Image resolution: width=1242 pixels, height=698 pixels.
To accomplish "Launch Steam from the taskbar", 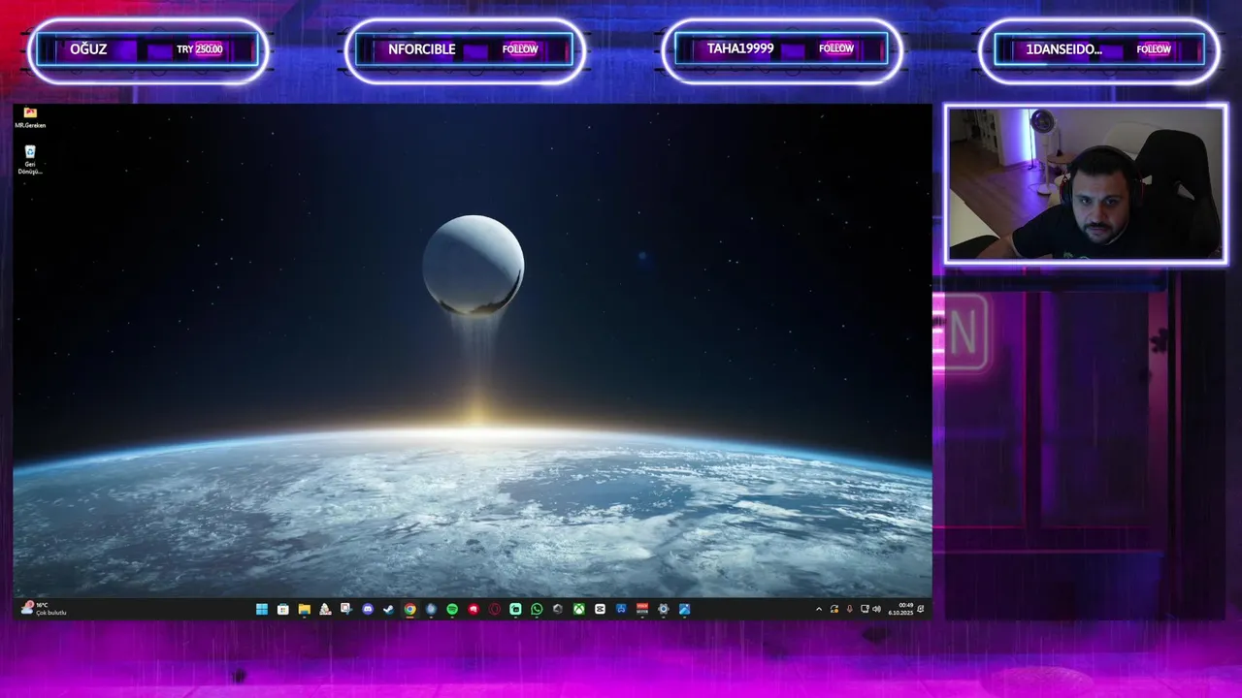I will tap(388, 609).
